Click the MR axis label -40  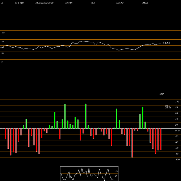point(177,142)
